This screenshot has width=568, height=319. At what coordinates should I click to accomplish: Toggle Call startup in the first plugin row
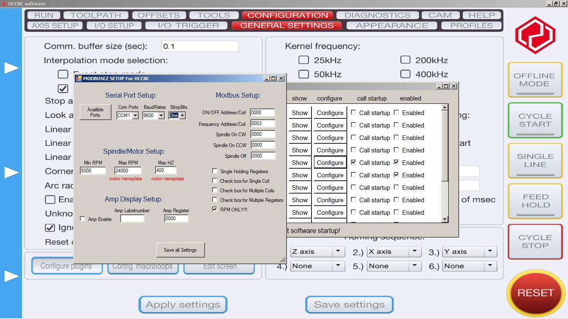click(x=353, y=113)
